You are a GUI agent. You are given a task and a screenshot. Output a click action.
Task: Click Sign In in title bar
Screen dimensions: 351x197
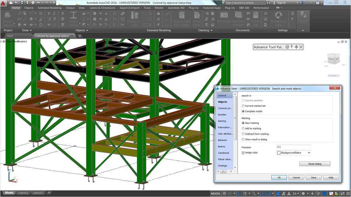(x=281, y=3)
